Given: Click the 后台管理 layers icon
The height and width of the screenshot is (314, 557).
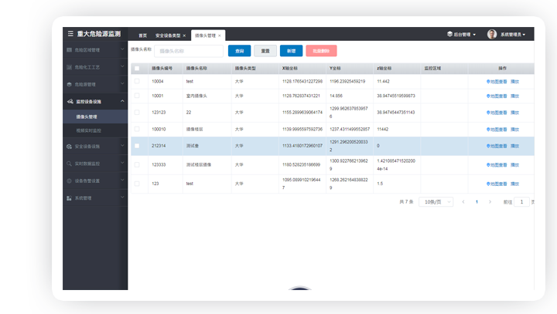Looking at the screenshot, I should point(449,34).
